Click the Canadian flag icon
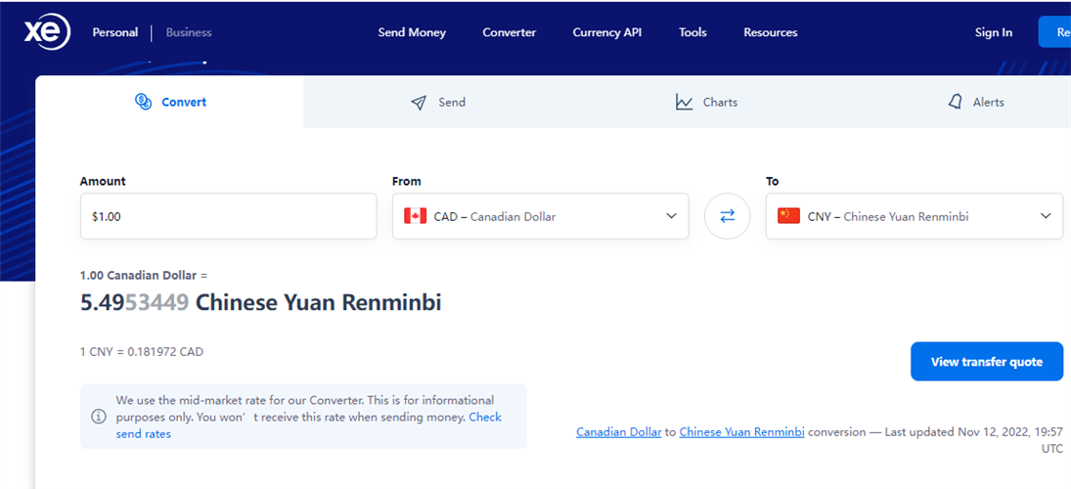 (416, 216)
